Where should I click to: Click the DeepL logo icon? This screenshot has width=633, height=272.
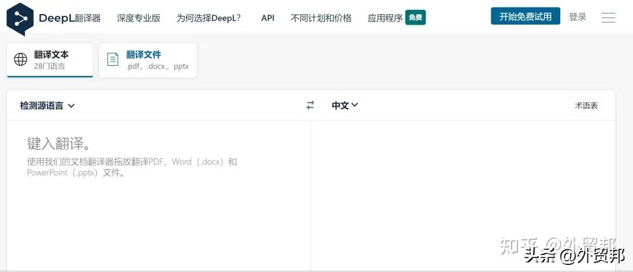click(x=20, y=19)
